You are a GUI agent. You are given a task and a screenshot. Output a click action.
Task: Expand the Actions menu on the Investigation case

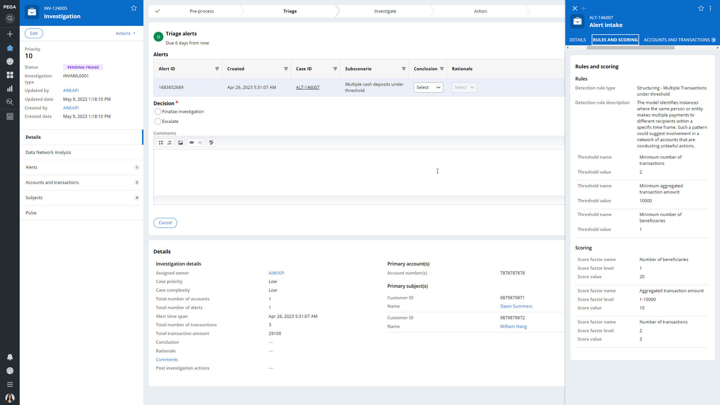(x=125, y=33)
